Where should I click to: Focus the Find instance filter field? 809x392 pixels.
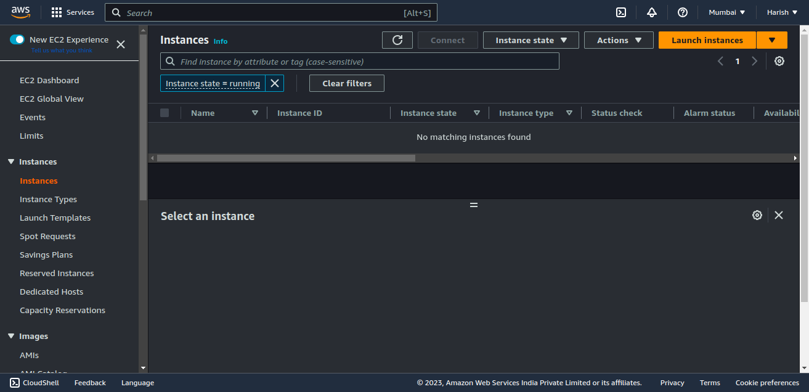[360, 61]
